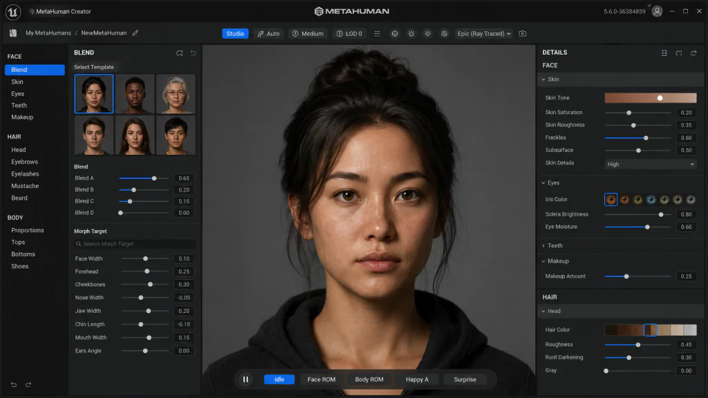Click the redo arrow at bottom left
This screenshot has height=398, width=708.
[28, 384]
